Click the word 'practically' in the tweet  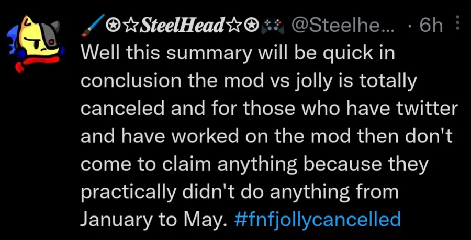[x=128, y=192]
